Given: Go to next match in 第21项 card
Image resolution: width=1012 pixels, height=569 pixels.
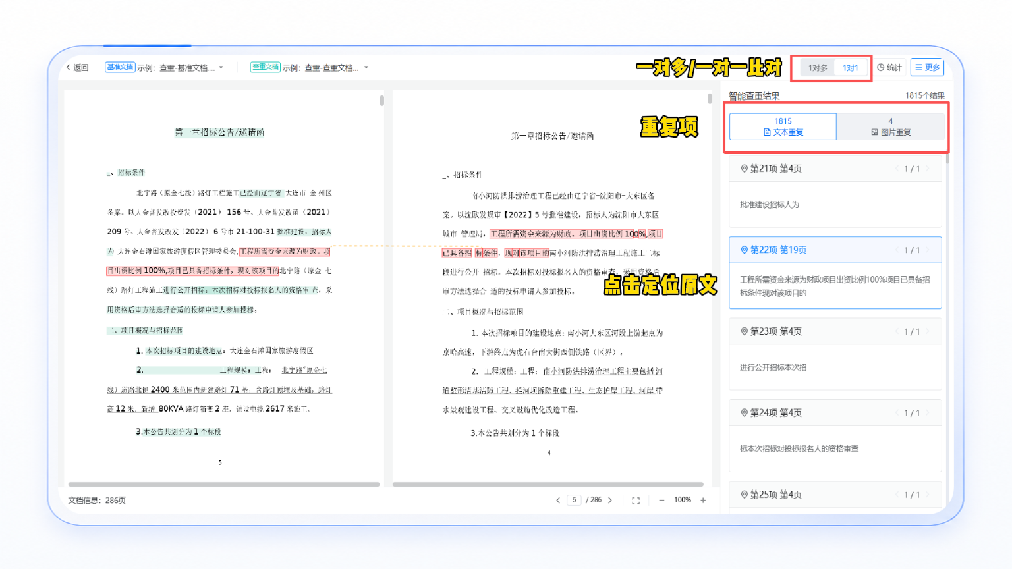Looking at the screenshot, I should pyautogui.click(x=928, y=169).
